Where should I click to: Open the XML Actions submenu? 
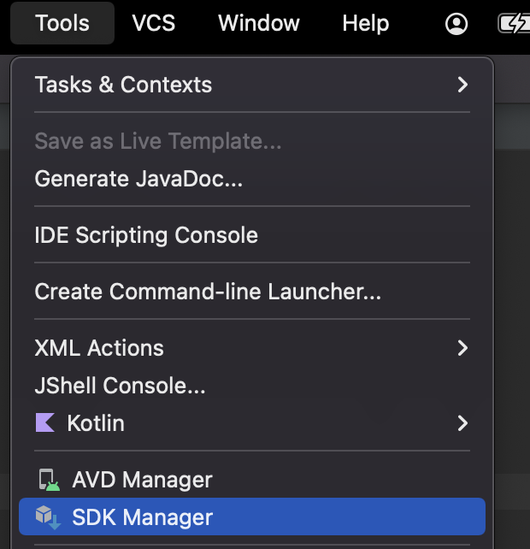point(252,348)
